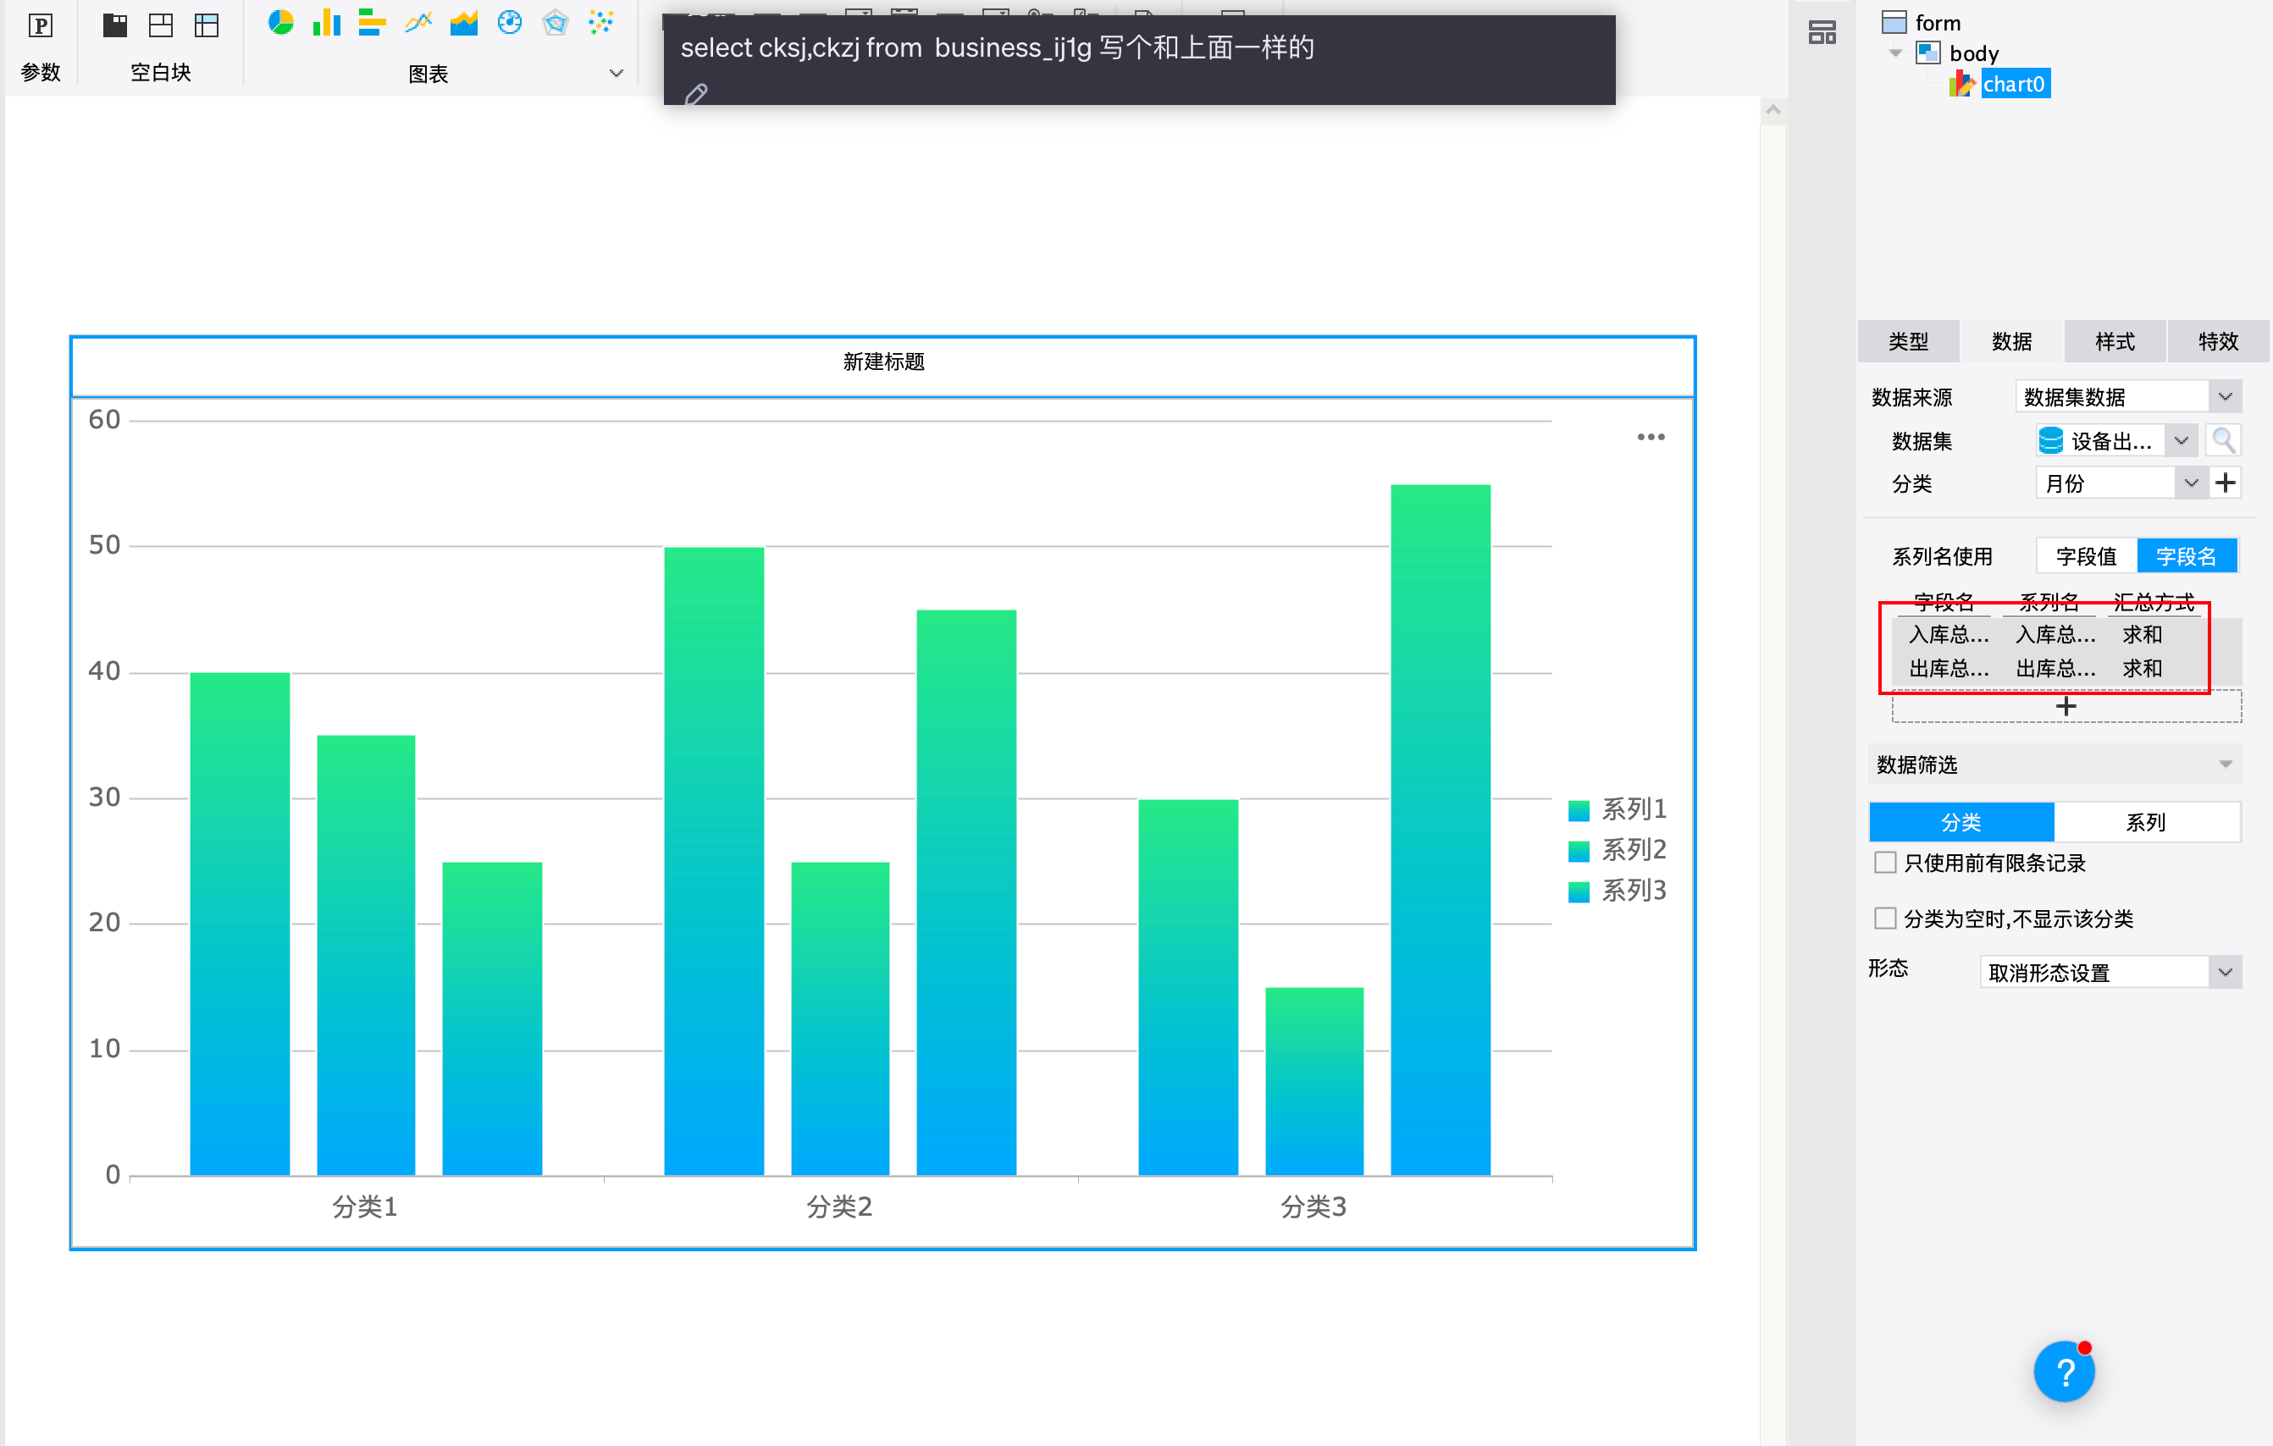Expand the 图表 chart gallery chevron
The height and width of the screenshot is (1446, 2273).
pos(617,73)
